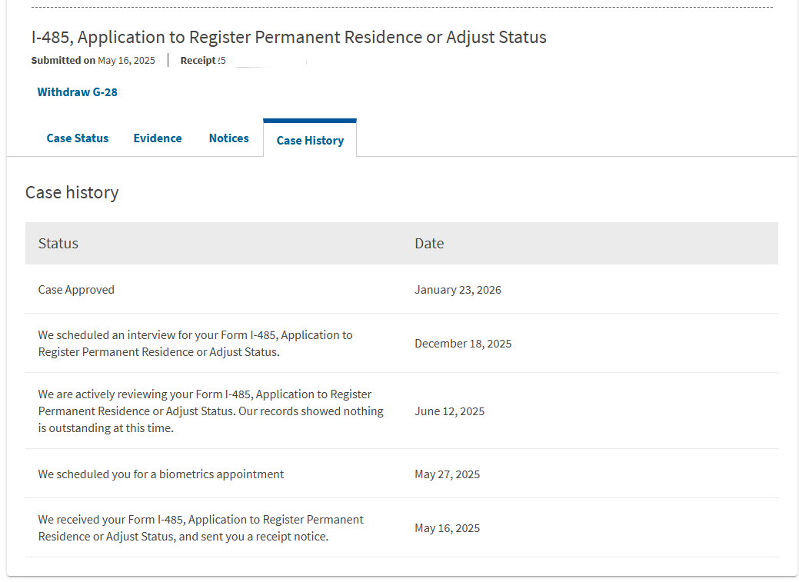799x582 pixels.
Task: Click the Case history section heading
Action: coord(72,192)
